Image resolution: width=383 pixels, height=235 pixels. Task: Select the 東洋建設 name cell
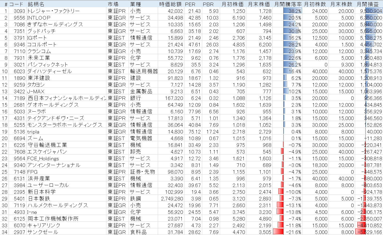coord(66,78)
